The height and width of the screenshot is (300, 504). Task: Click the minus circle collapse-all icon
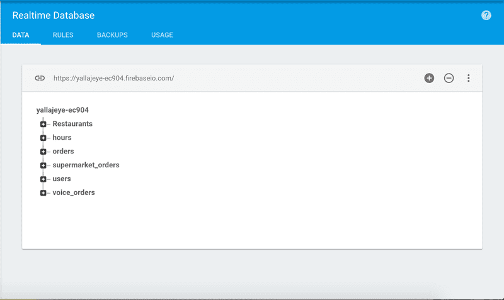(x=449, y=78)
